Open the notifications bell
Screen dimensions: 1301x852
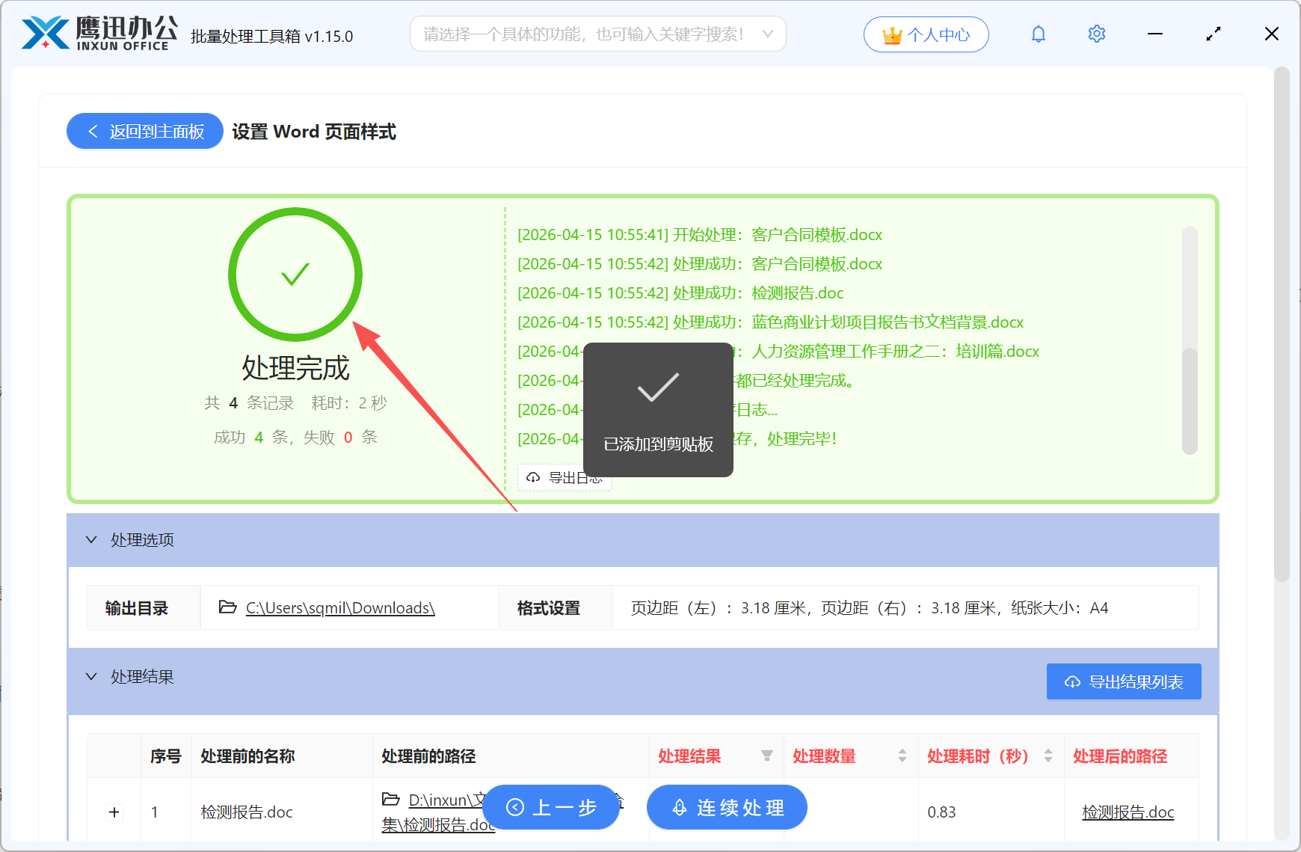coord(1039,34)
